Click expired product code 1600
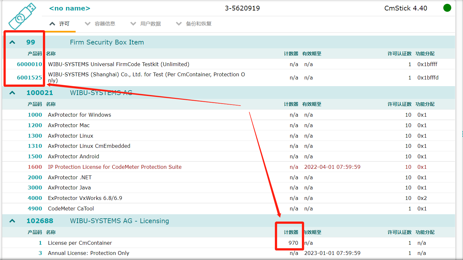This screenshot has height=260, width=463. (35, 167)
